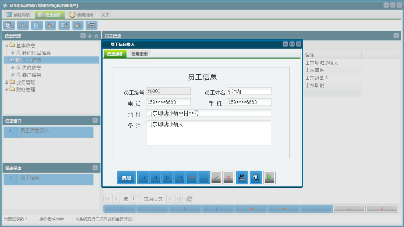This screenshot has height=227, width=404.
Task: Click the 员工姓名 input field
Action: [249, 91]
